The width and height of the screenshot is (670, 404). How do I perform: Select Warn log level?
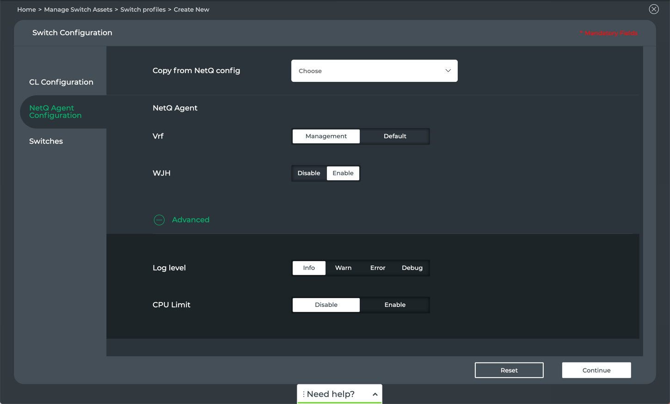tap(343, 268)
